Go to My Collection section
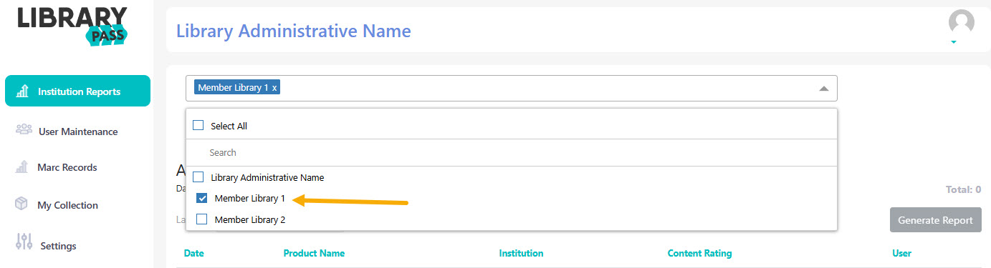Viewport: 991px width, 268px height. [x=67, y=205]
